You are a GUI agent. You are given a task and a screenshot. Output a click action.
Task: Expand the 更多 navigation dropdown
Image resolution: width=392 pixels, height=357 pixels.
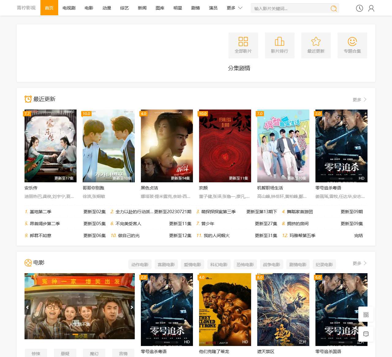point(235,8)
